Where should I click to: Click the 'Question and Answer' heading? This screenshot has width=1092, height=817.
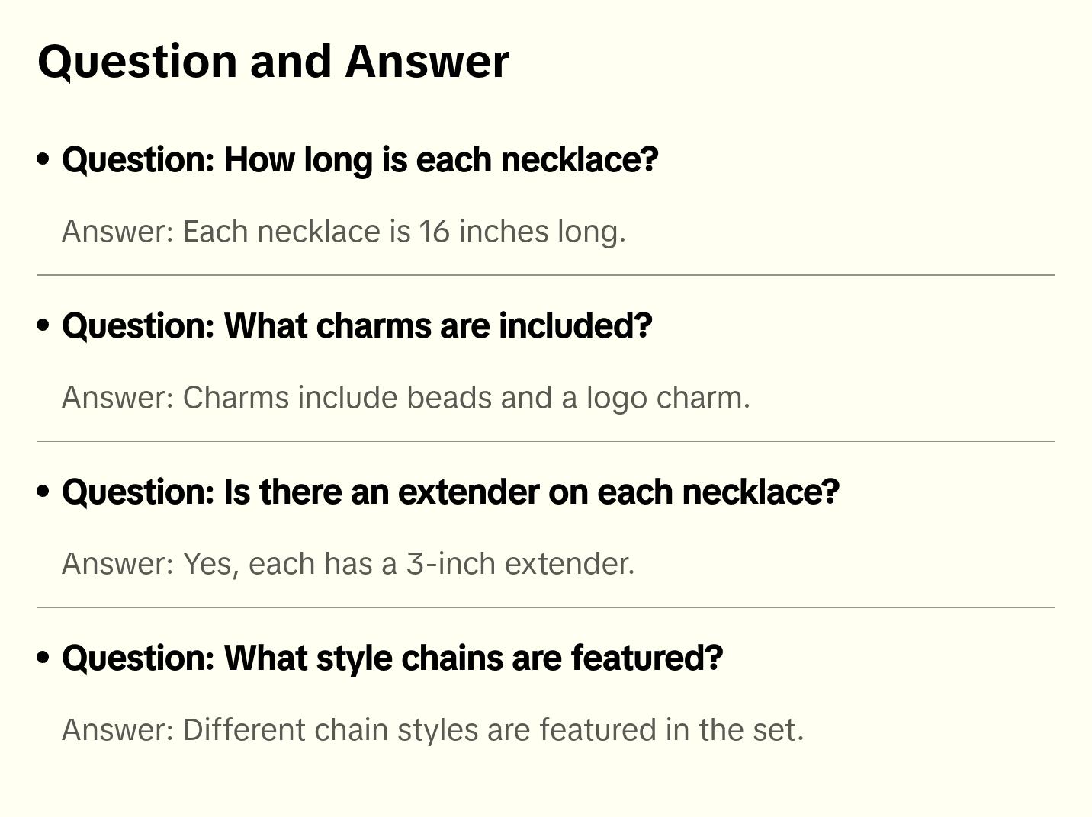(273, 62)
